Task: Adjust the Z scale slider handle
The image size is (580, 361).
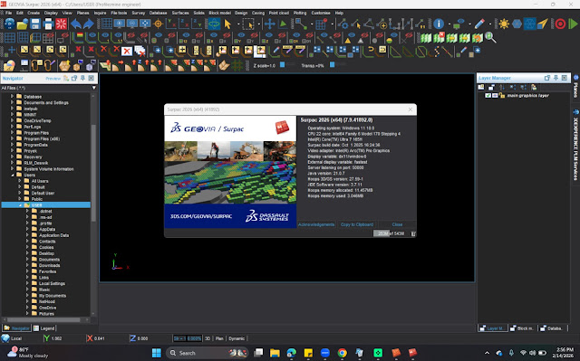Action: 282,64
